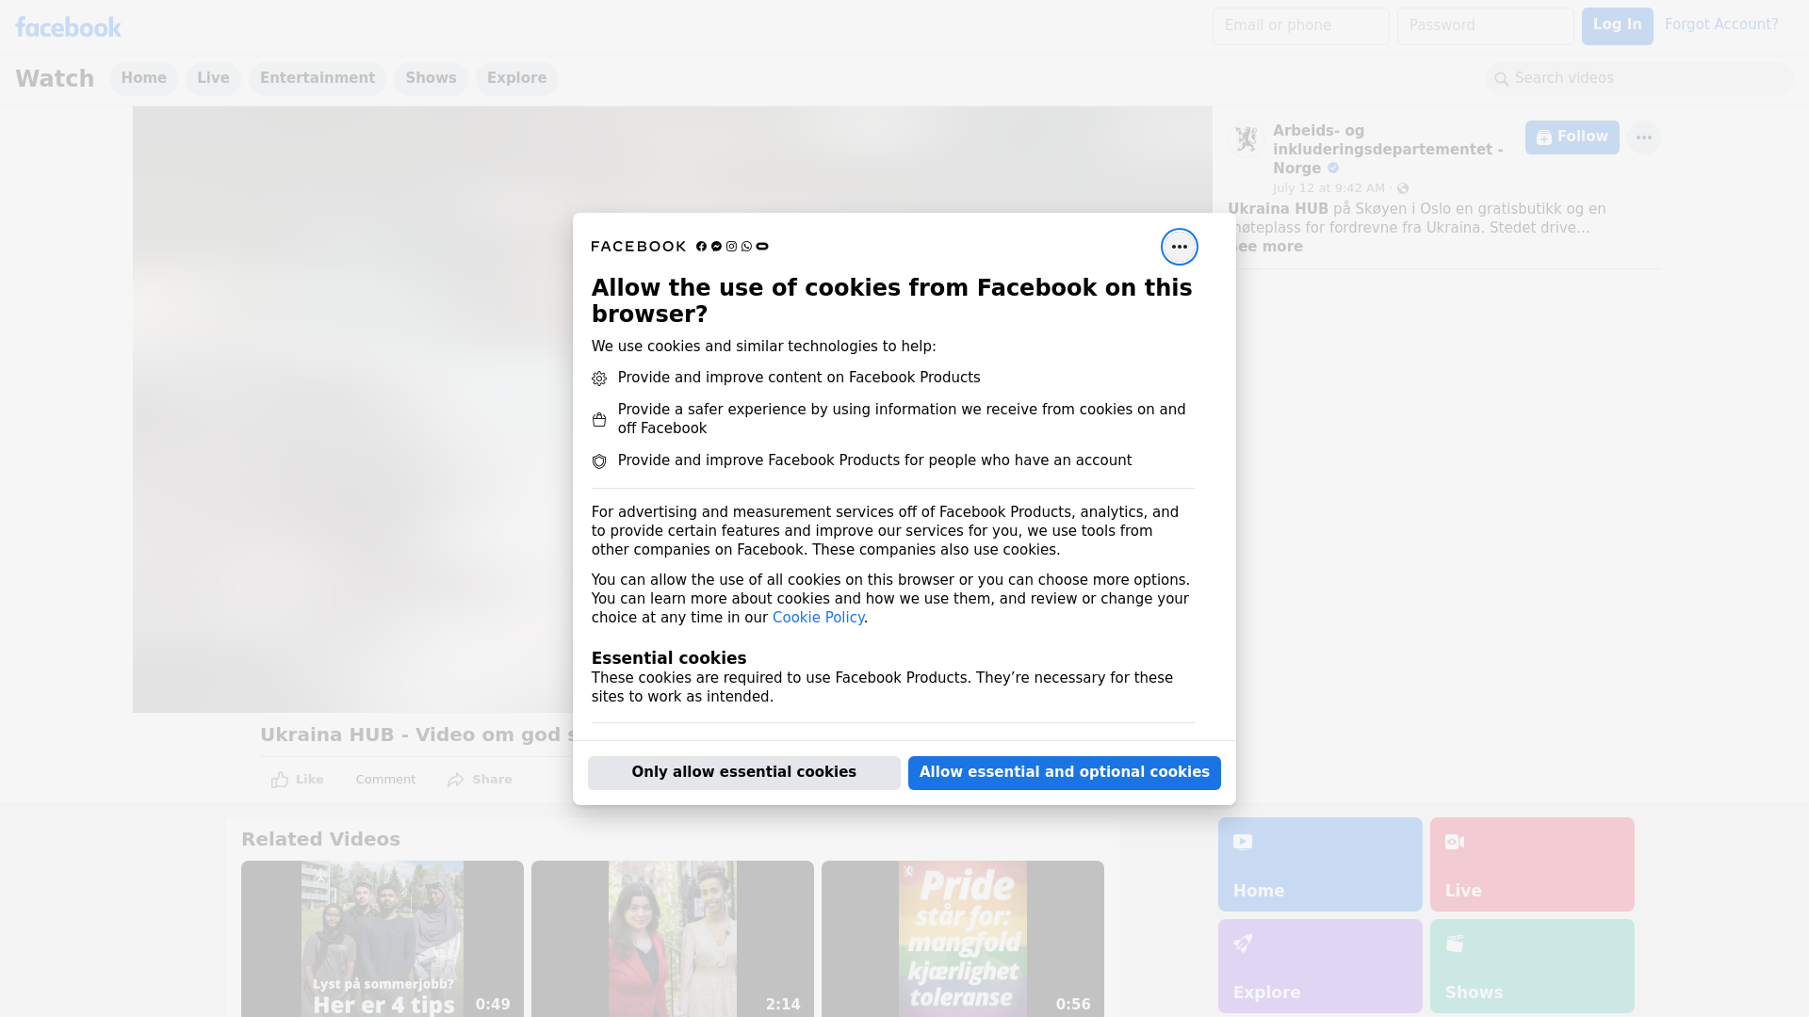The width and height of the screenshot is (1809, 1017).
Task: Click the WhatsApp icon in dialog header
Action: click(746, 247)
